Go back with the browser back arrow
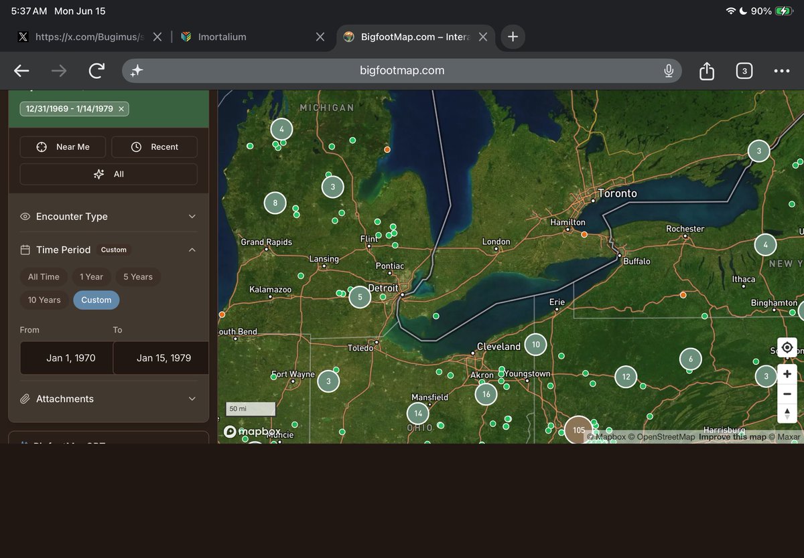 tap(21, 71)
